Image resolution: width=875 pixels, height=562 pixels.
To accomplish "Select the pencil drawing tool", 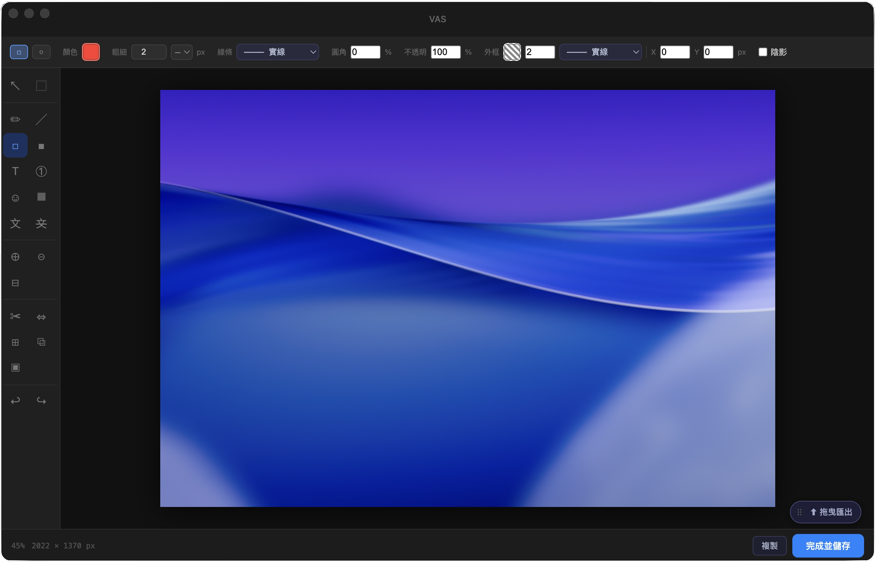I will click(x=15, y=119).
